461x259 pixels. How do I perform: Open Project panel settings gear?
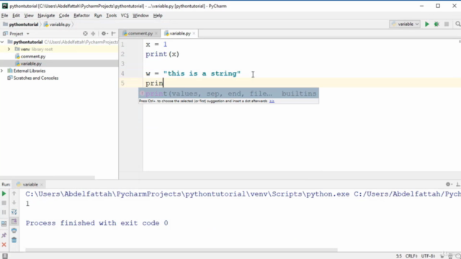pyautogui.click(x=104, y=34)
